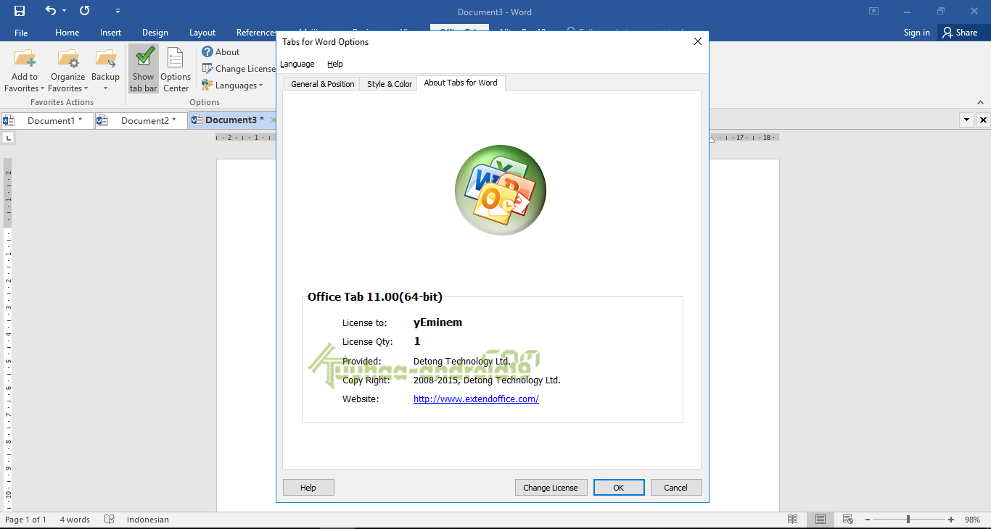Image resolution: width=991 pixels, height=529 pixels.
Task: Expand the Backup dropdown arrow
Action: point(105,88)
